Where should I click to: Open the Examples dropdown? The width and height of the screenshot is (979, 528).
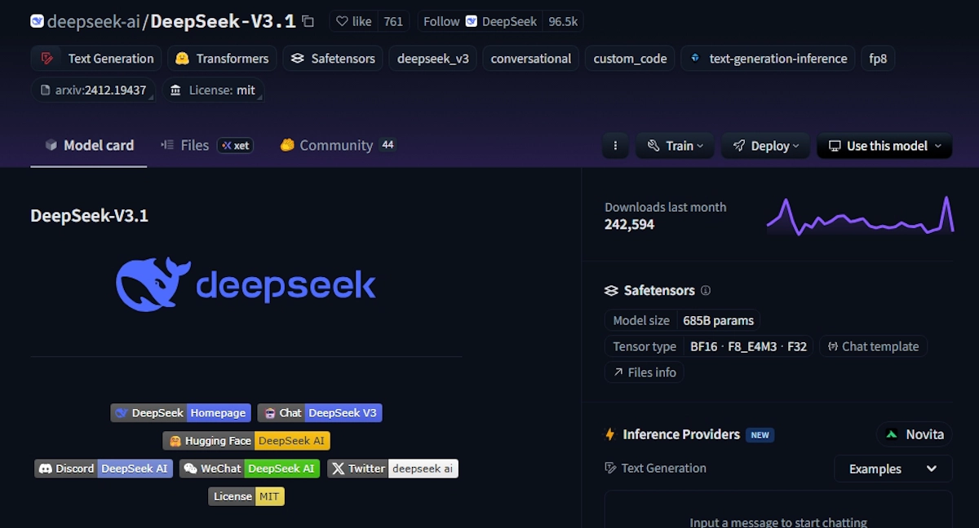pos(893,469)
